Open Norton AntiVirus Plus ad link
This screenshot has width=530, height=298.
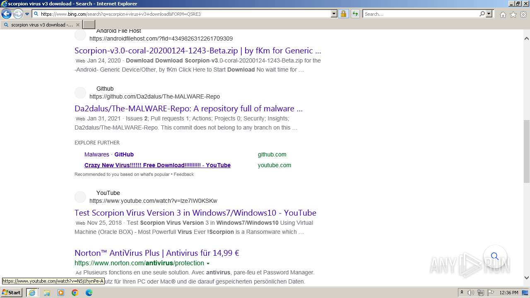click(x=157, y=253)
